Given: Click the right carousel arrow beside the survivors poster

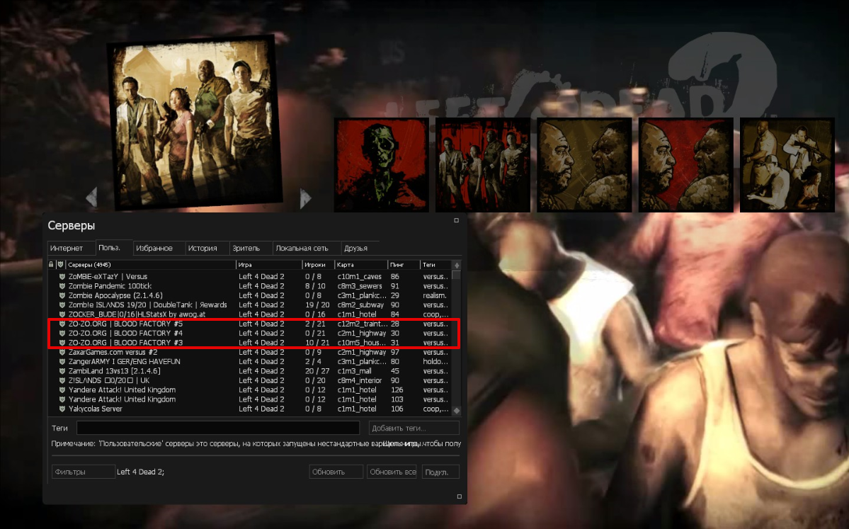Looking at the screenshot, I should 305,198.
